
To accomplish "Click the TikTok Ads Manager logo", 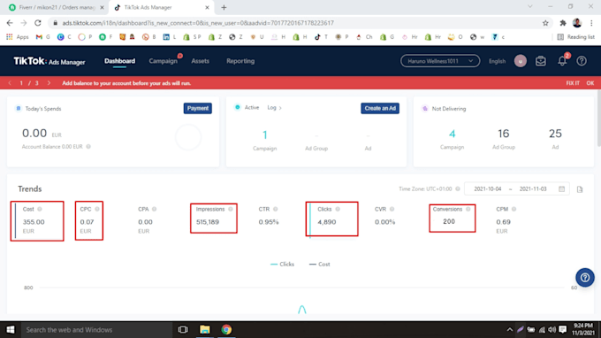I will click(49, 61).
